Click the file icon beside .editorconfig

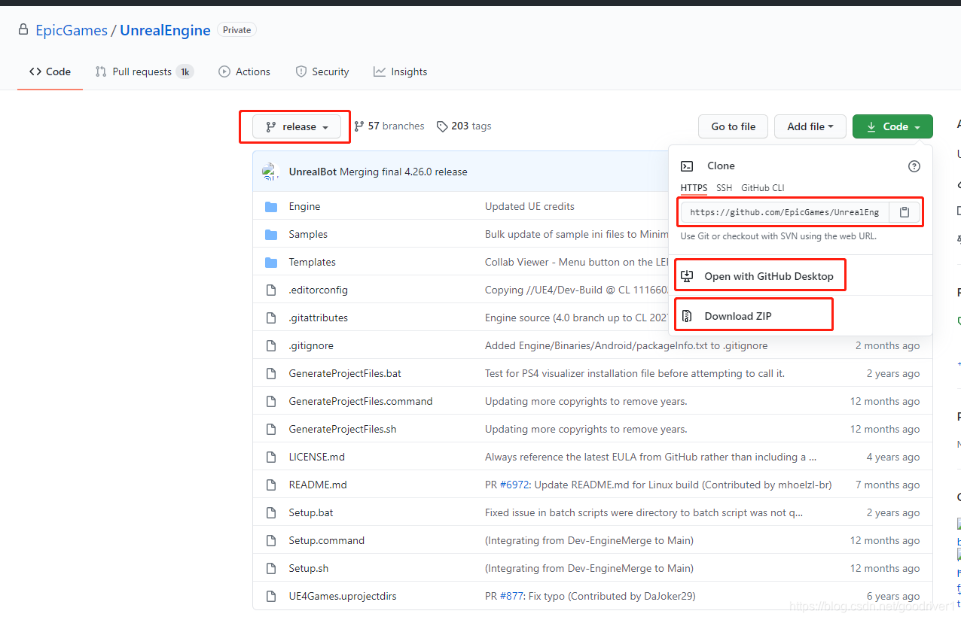[x=271, y=290]
